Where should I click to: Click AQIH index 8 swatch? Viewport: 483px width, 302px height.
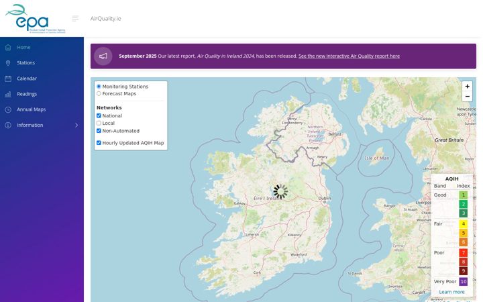464,262
